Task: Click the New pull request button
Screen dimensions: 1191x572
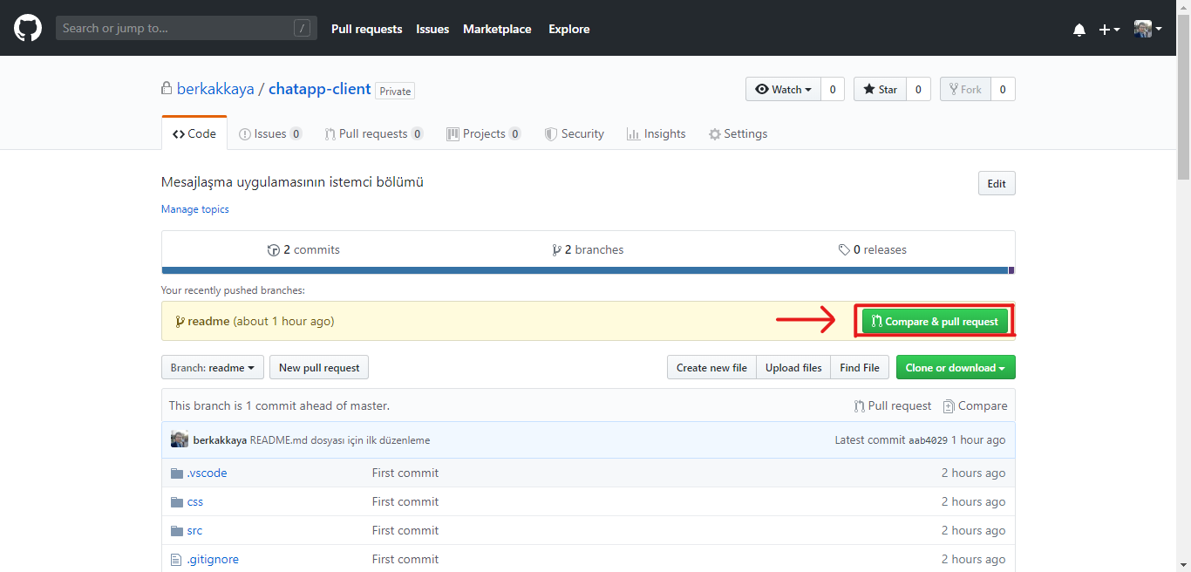Action: [x=319, y=367]
